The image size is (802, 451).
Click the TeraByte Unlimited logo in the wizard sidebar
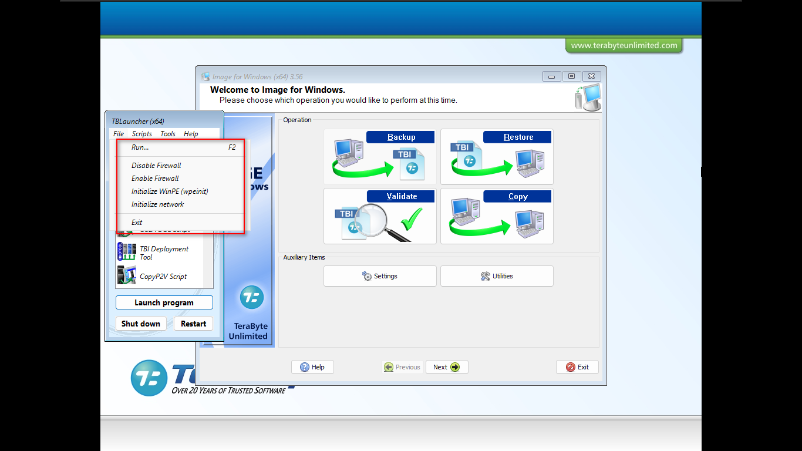click(252, 297)
